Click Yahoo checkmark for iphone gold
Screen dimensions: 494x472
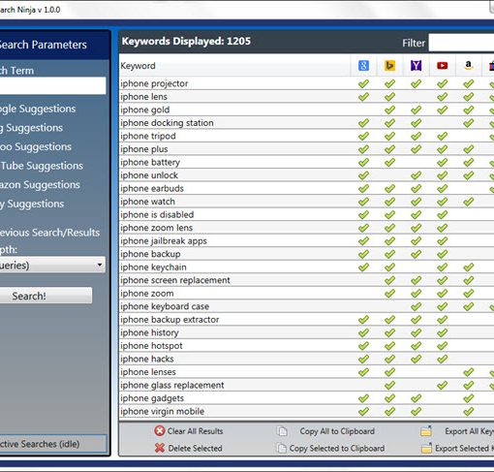click(x=416, y=110)
